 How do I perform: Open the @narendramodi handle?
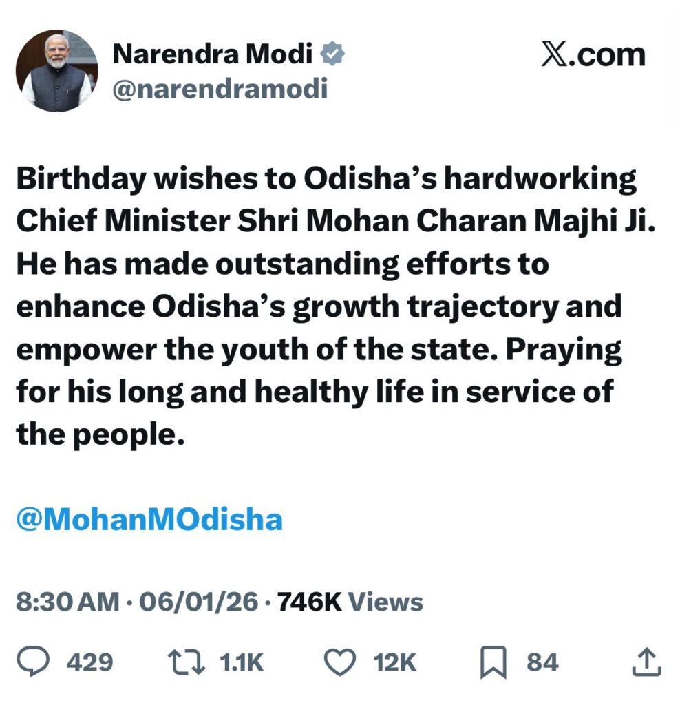(220, 88)
